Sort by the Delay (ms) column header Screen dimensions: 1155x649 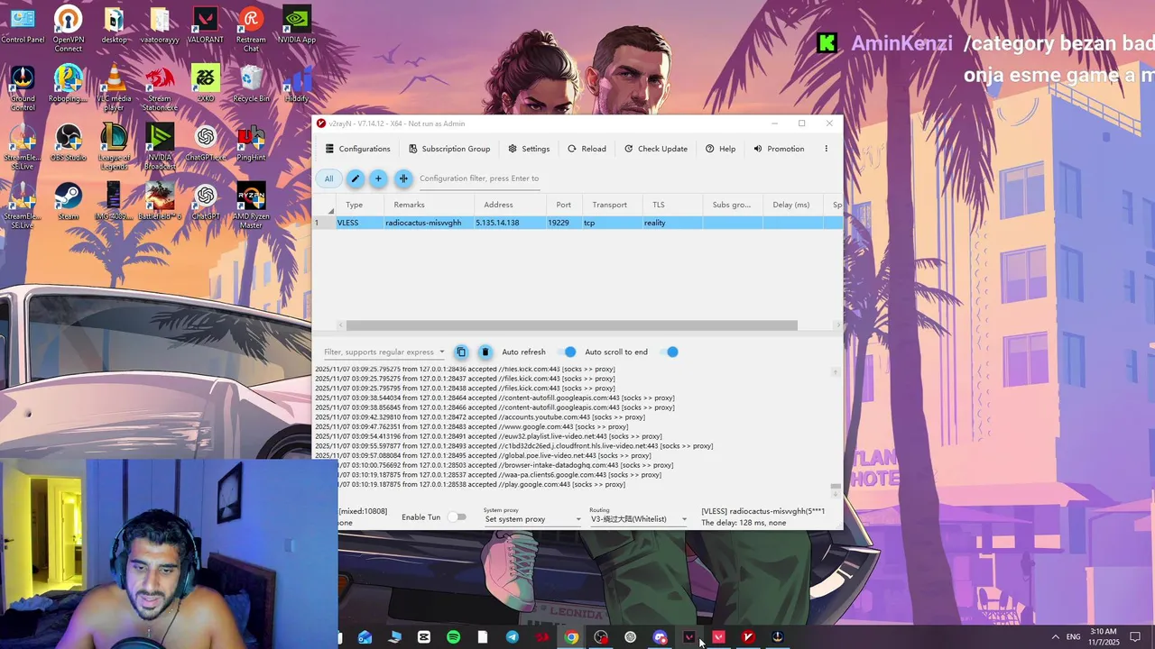tap(790, 205)
